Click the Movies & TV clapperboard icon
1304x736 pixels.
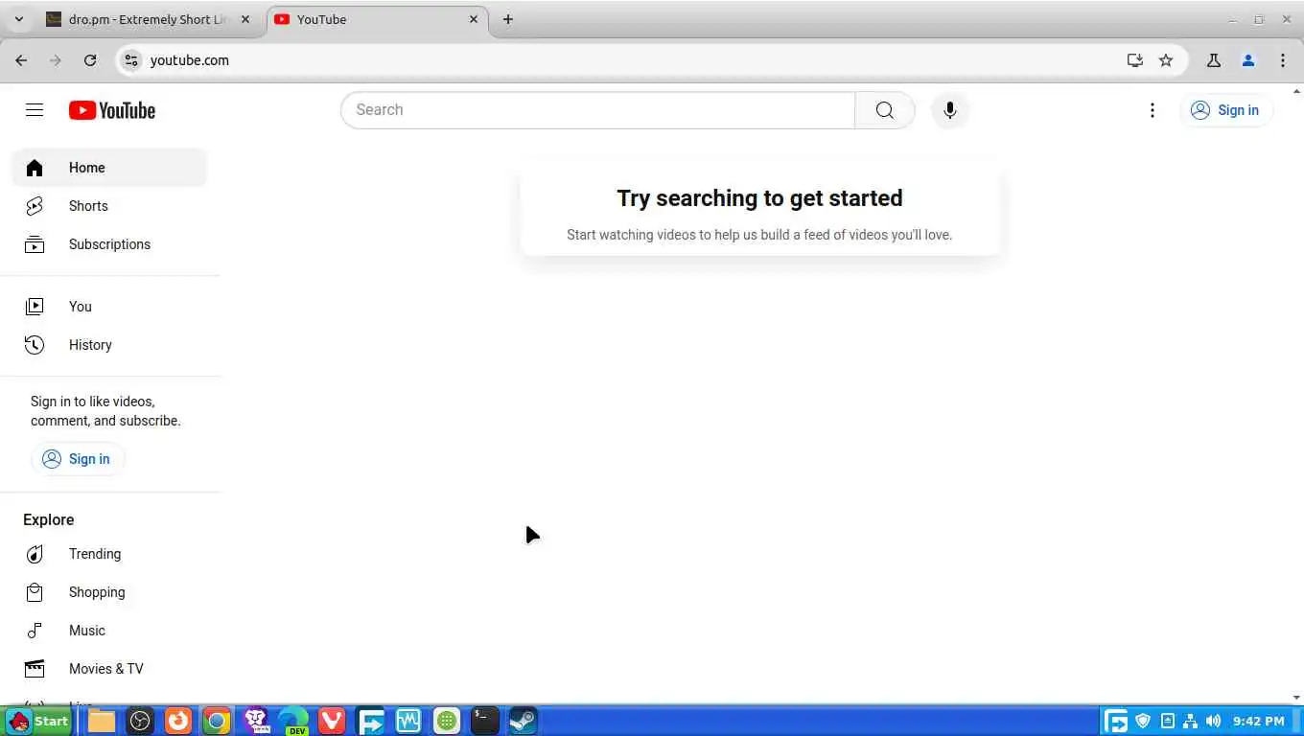[x=35, y=669]
